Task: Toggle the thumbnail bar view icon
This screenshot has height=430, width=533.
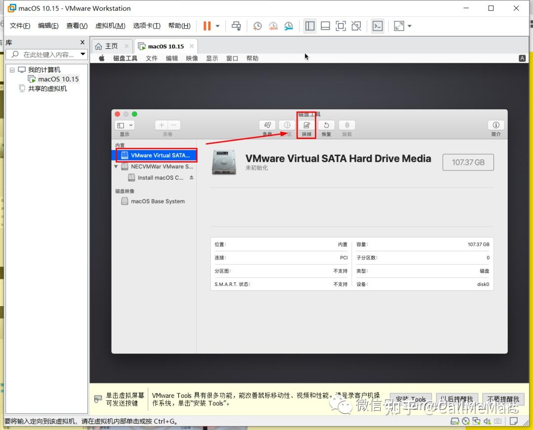Action: (325, 26)
